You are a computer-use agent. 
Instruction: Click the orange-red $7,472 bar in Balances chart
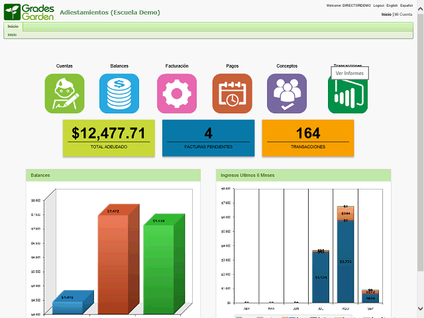(x=119, y=260)
